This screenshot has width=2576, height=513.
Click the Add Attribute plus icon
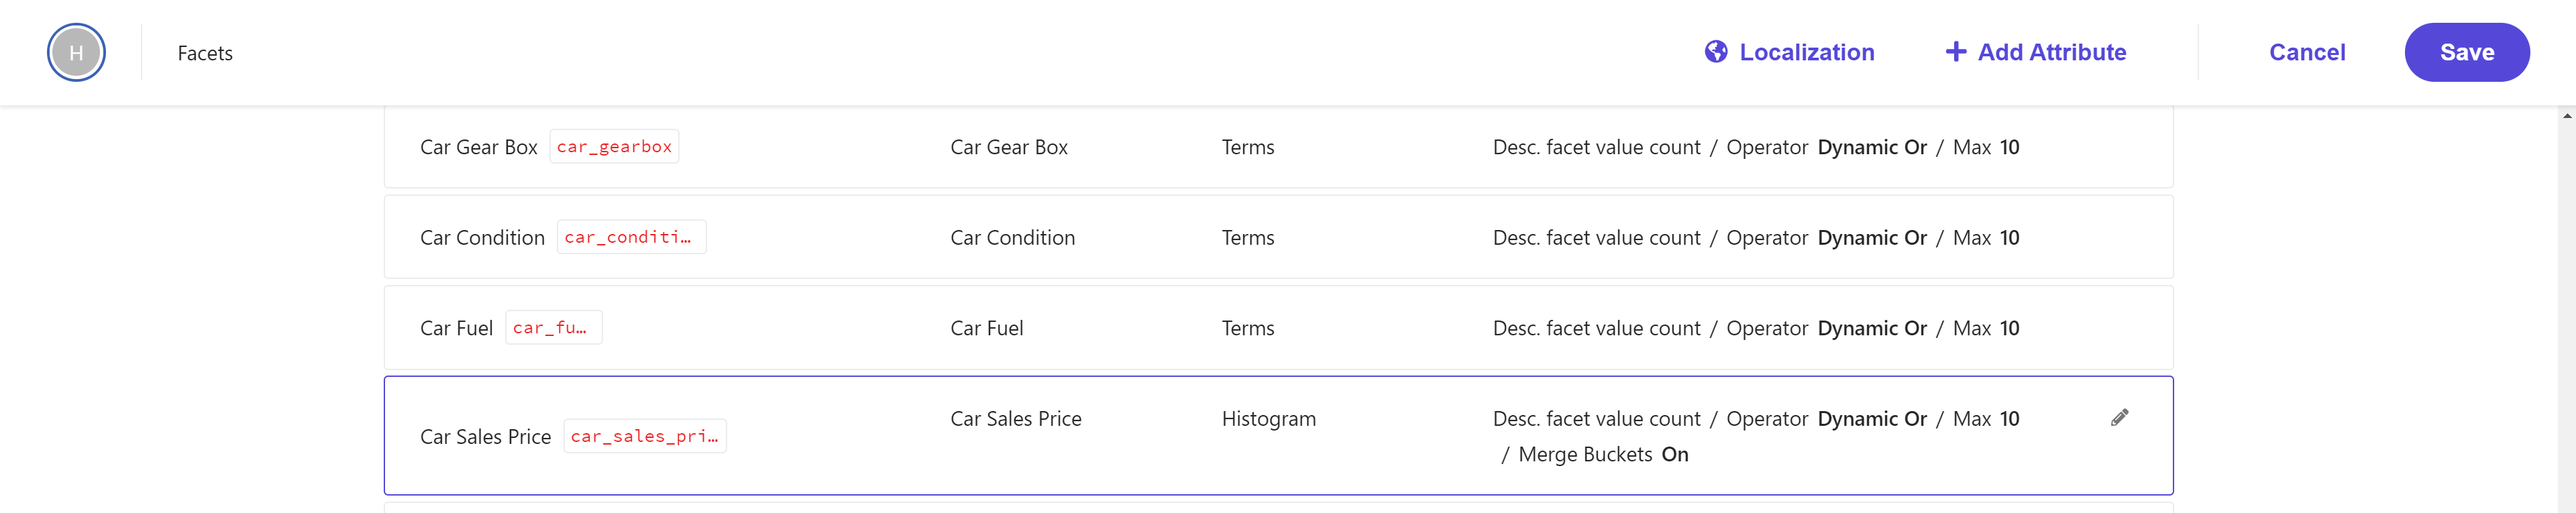click(1955, 52)
